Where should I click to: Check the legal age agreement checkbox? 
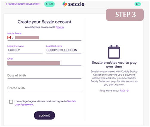(x=11, y=102)
